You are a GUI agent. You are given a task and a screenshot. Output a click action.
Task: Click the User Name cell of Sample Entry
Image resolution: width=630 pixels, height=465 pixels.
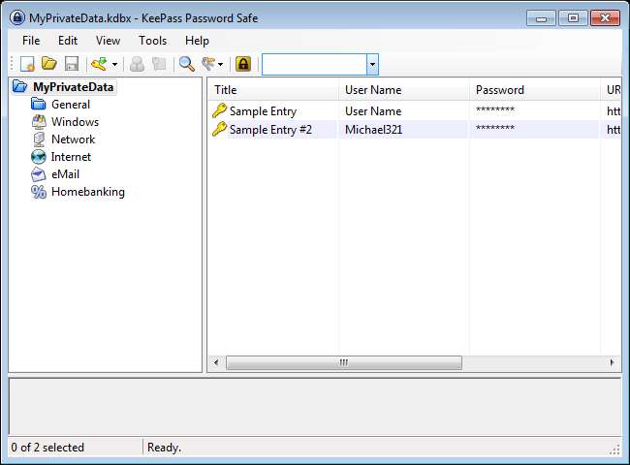(x=373, y=111)
